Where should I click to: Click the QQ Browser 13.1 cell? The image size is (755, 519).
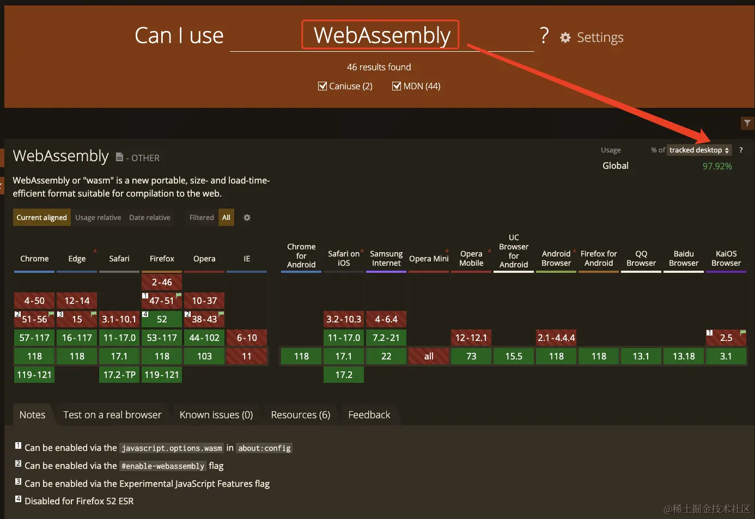point(641,356)
